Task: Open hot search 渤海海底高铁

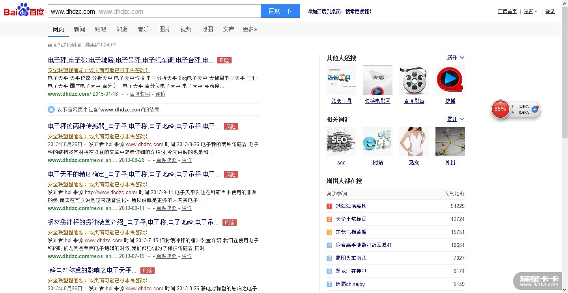Action: tap(351, 206)
